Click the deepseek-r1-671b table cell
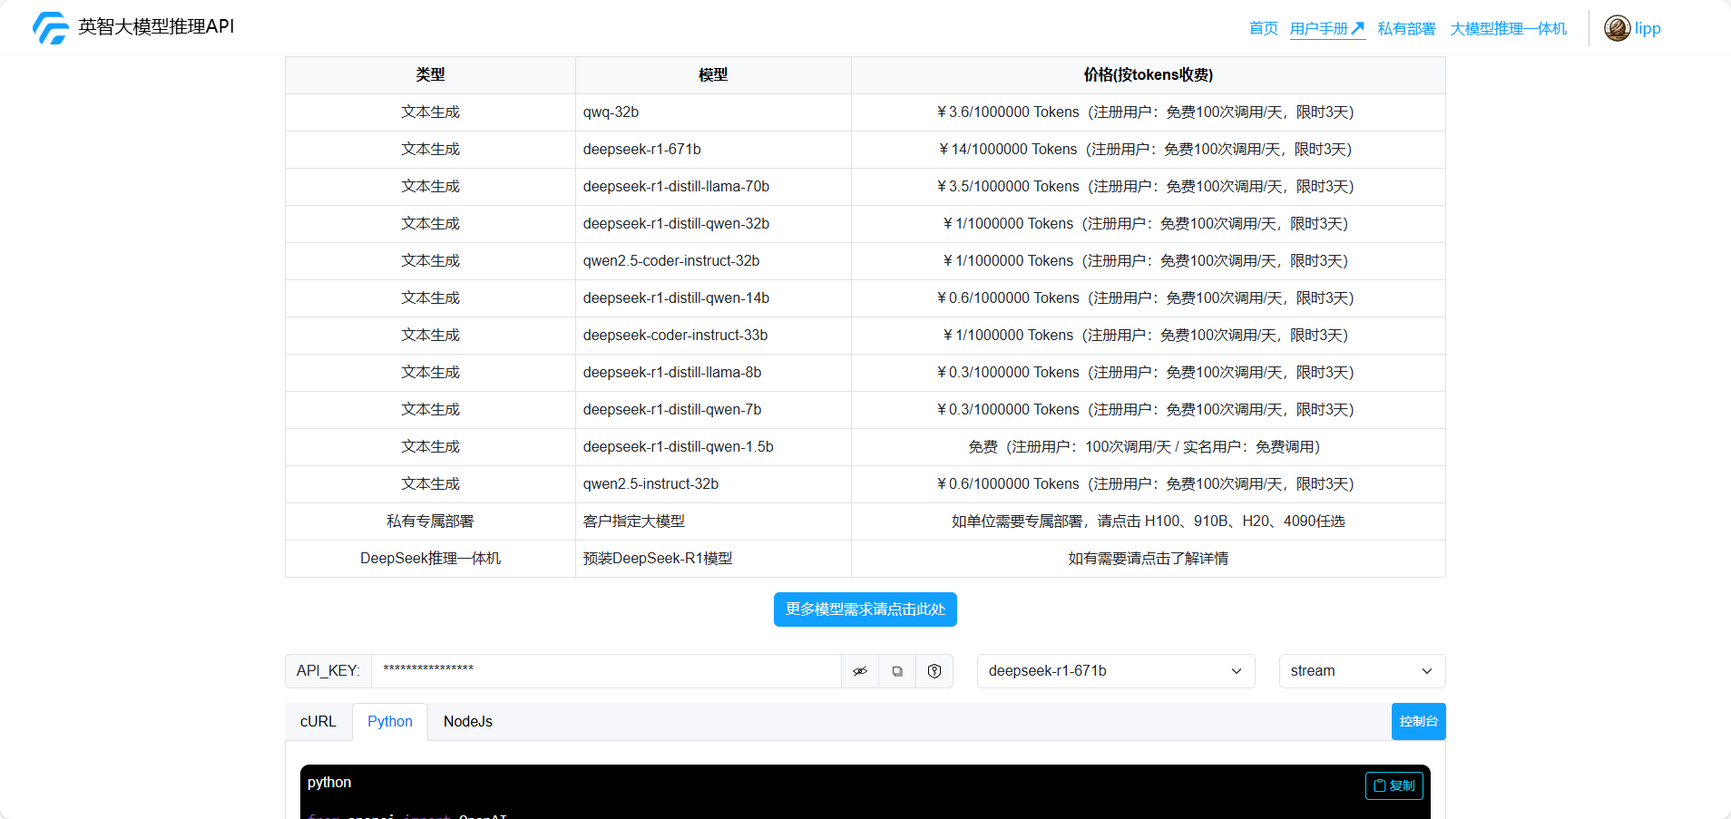1731x819 pixels. point(713,150)
